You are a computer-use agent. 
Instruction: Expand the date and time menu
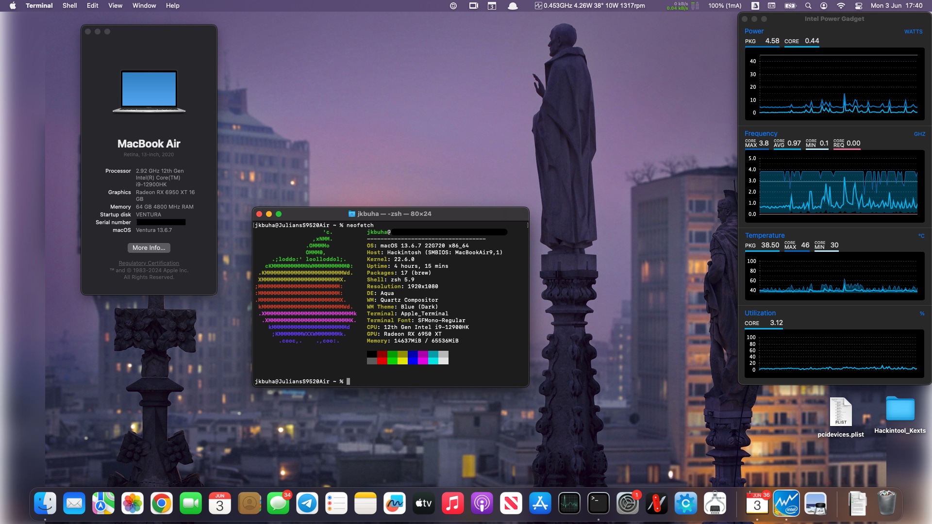pyautogui.click(x=897, y=6)
